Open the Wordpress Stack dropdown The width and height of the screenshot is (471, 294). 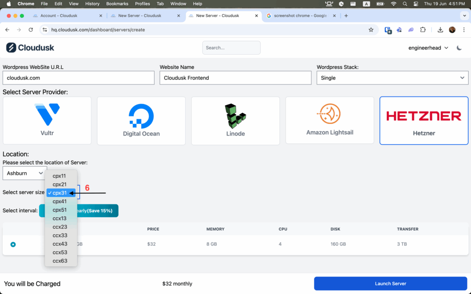tap(392, 78)
